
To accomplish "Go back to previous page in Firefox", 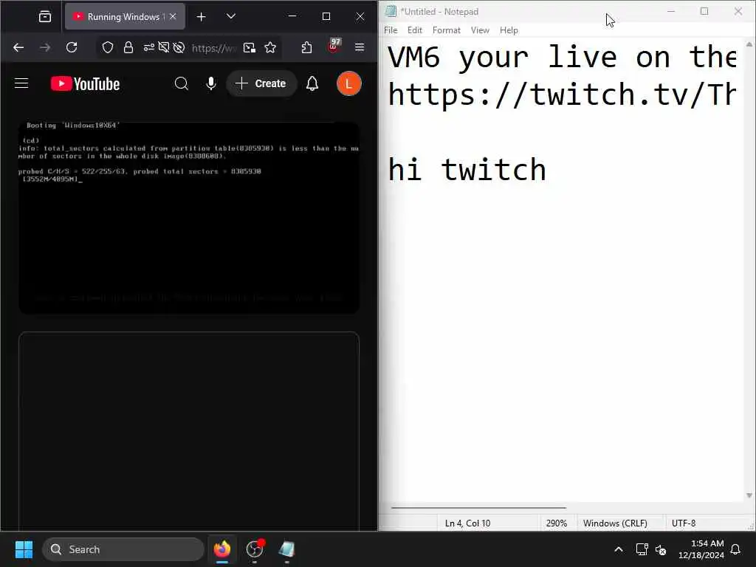I will pos(18,47).
